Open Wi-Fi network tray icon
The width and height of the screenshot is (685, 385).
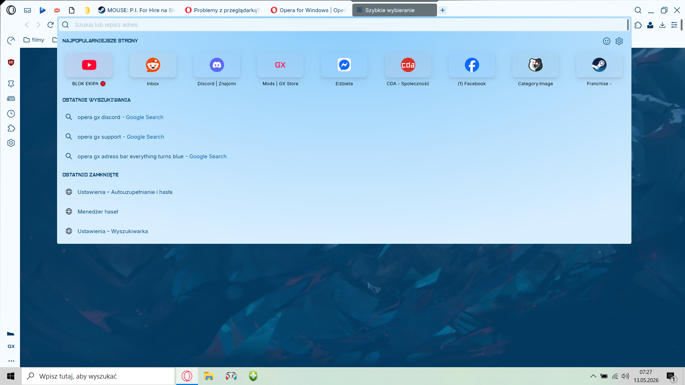615,376
